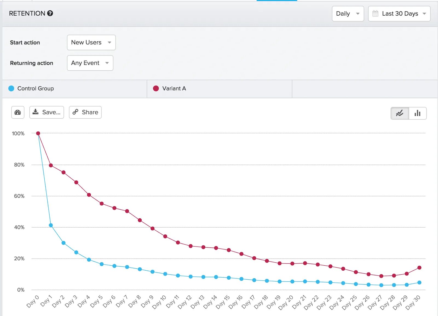Click the blue Control Group color dot

(11, 88)
